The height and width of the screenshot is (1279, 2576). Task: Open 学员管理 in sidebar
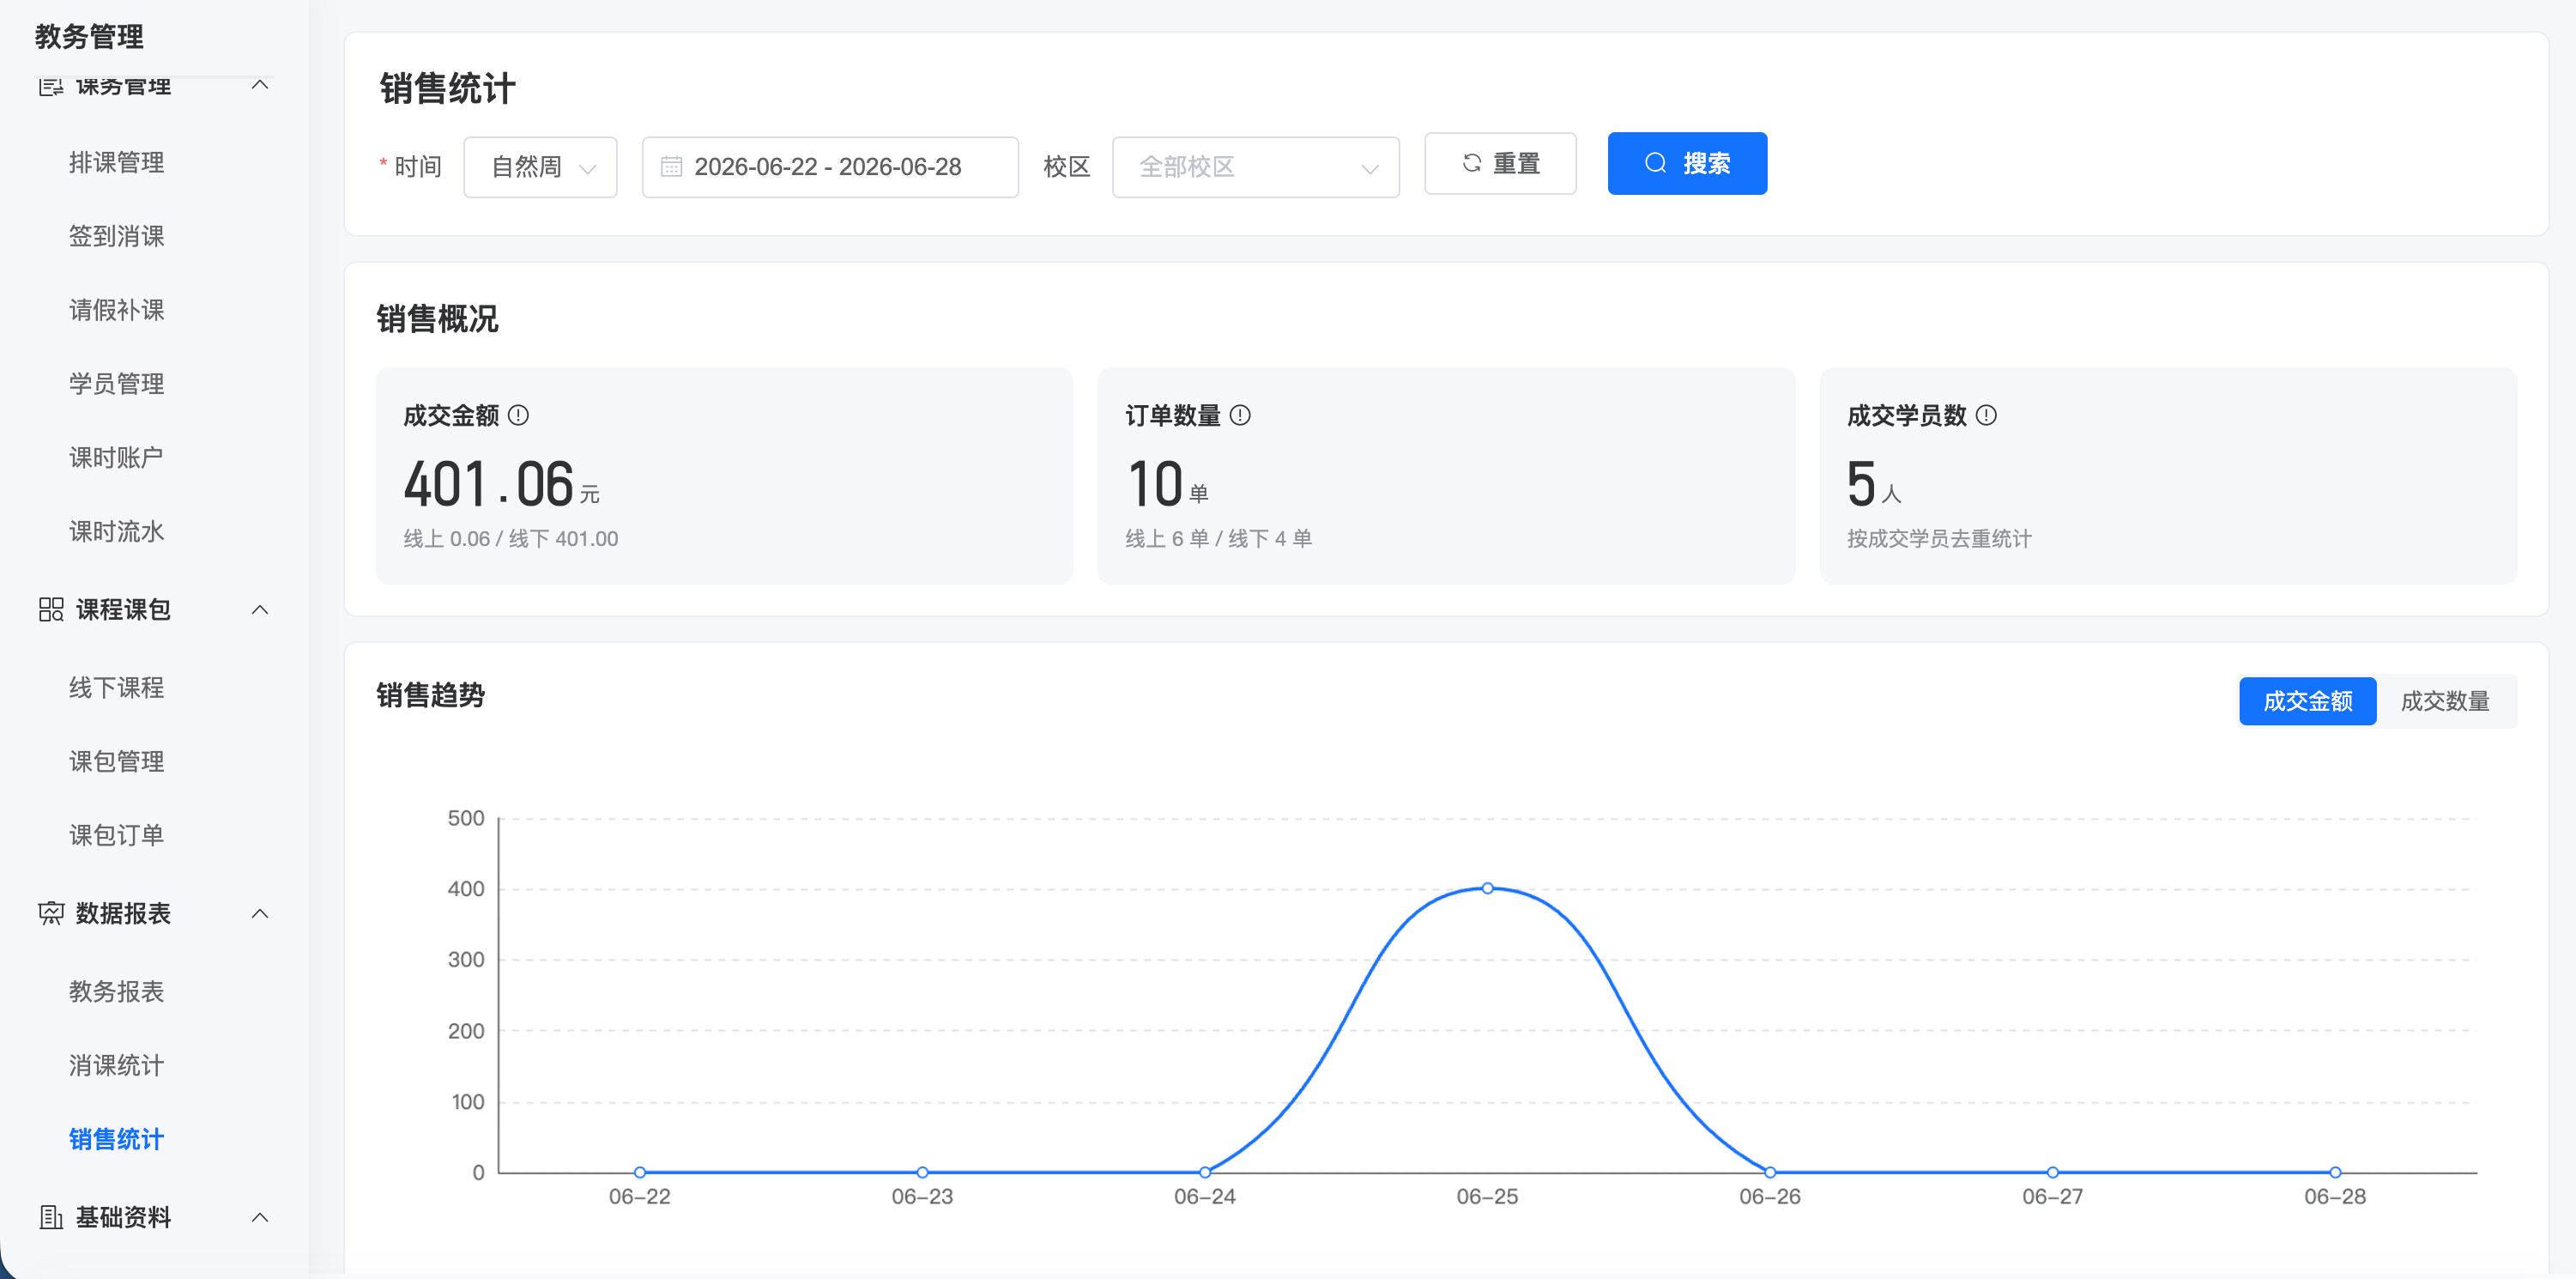[117, 384]
